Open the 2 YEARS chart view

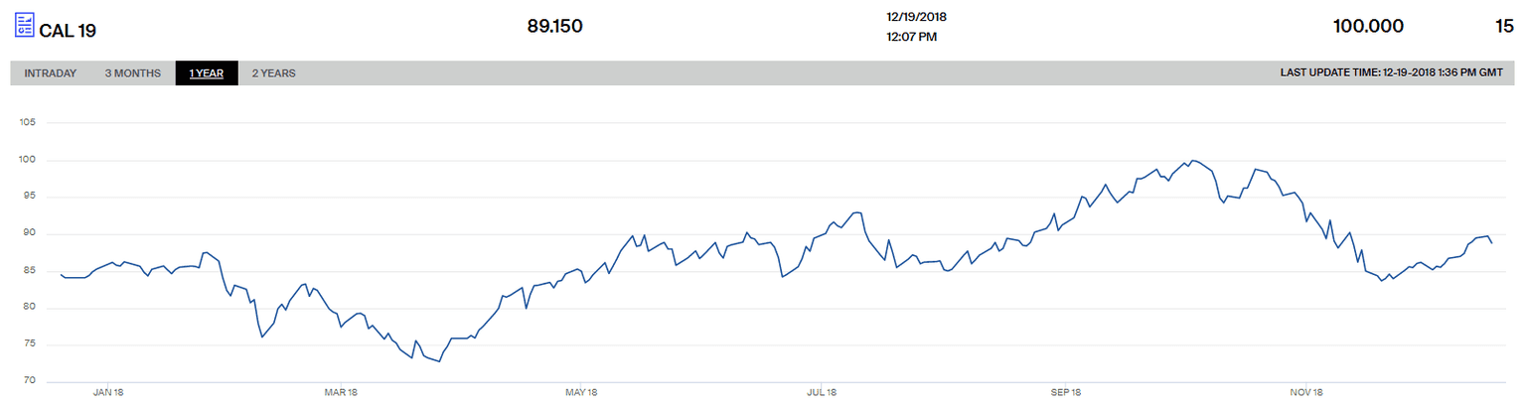pyautogui.click(x=273, y=73)
